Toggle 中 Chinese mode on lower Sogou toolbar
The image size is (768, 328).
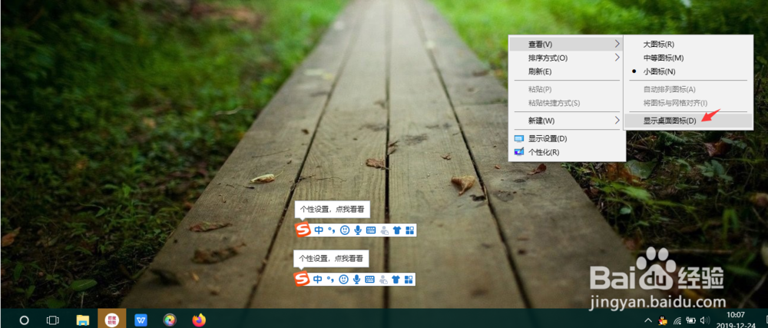[318, 279]
